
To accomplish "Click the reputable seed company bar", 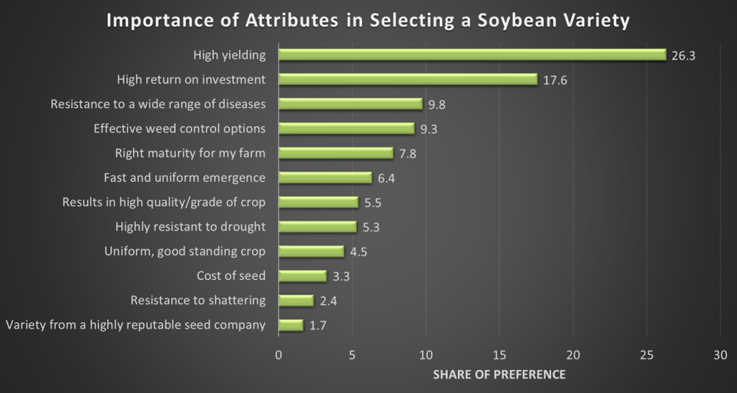I will point(291,324).
